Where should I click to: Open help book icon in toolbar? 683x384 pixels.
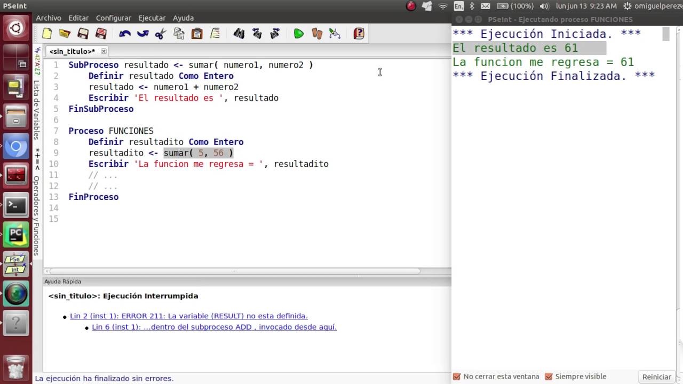click(x=359, y=34)
